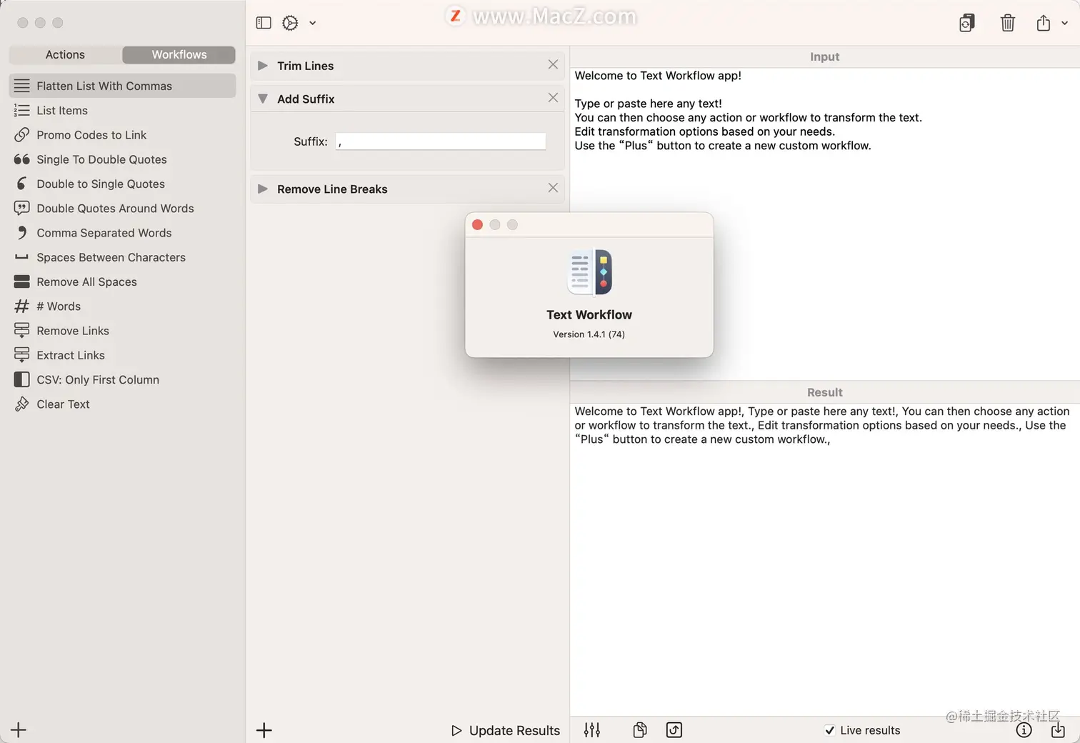Click the use result as input icon
Screen dimensions: 1080x743
[x=674, y=730]
